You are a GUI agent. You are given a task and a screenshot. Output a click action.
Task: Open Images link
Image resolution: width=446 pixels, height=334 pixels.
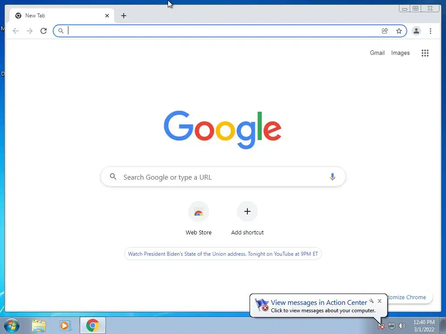point(400,53)
